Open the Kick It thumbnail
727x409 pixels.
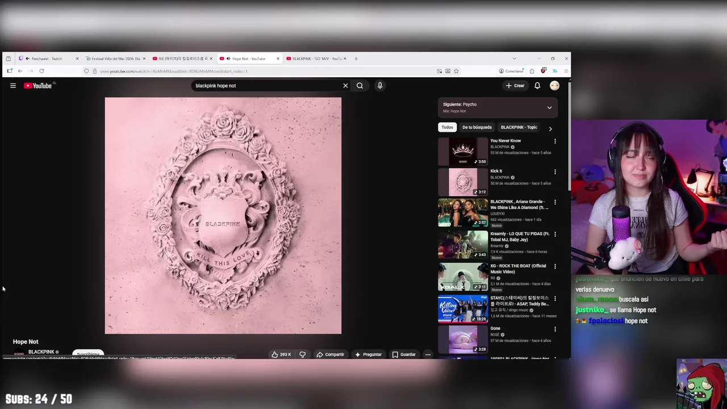click(x=463, y=182)
